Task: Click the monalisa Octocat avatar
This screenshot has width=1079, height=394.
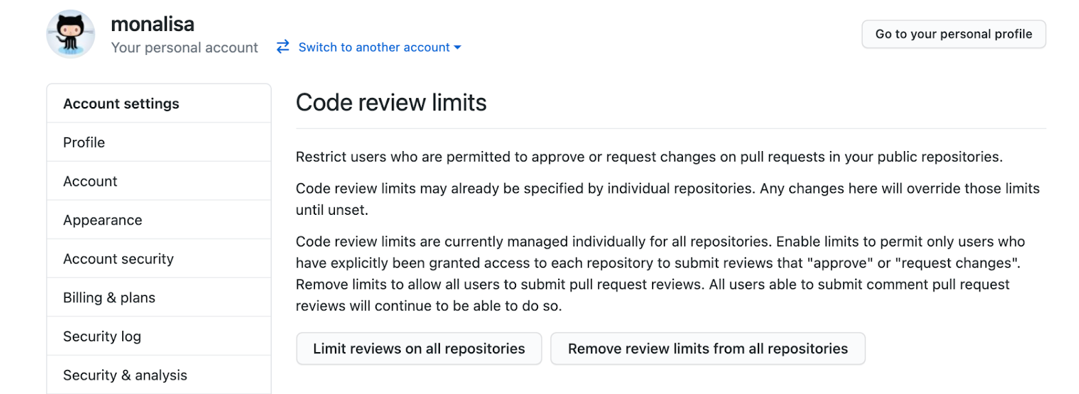Action: (71, 34)
